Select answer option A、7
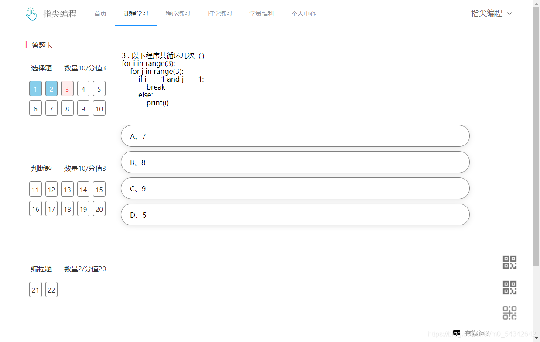The height and width of the screenshot is (342, 540). (x=295, y=136)
